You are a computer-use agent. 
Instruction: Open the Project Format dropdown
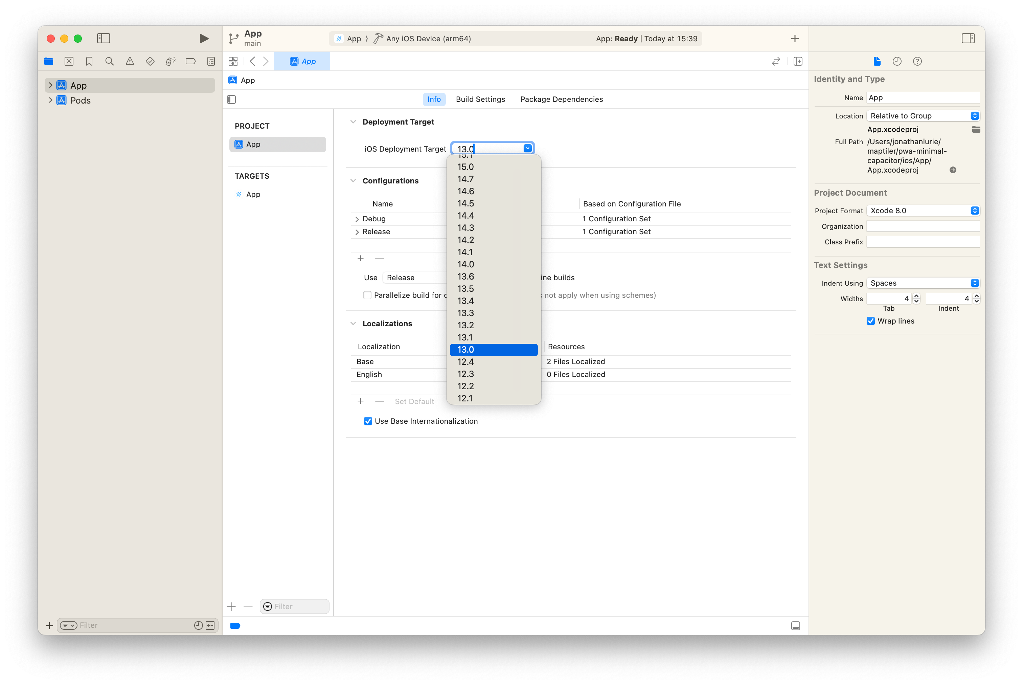923,211
